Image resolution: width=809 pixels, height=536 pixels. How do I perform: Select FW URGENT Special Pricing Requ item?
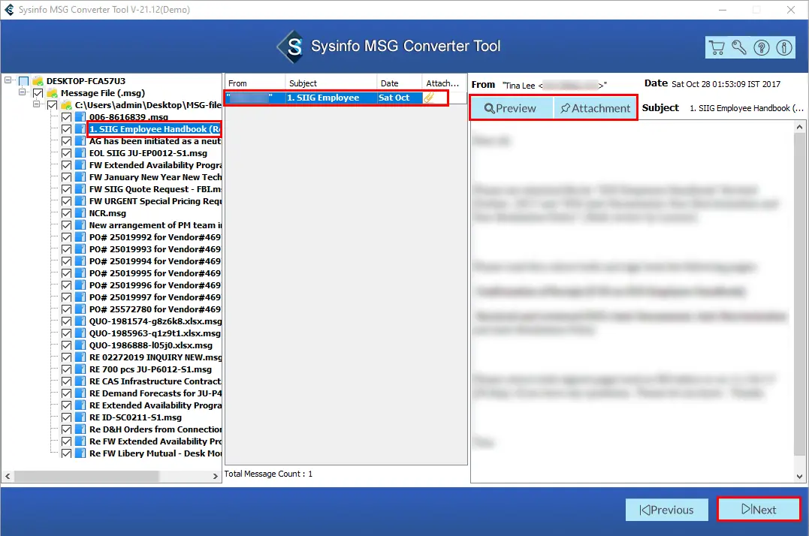(x=155, y=201)
